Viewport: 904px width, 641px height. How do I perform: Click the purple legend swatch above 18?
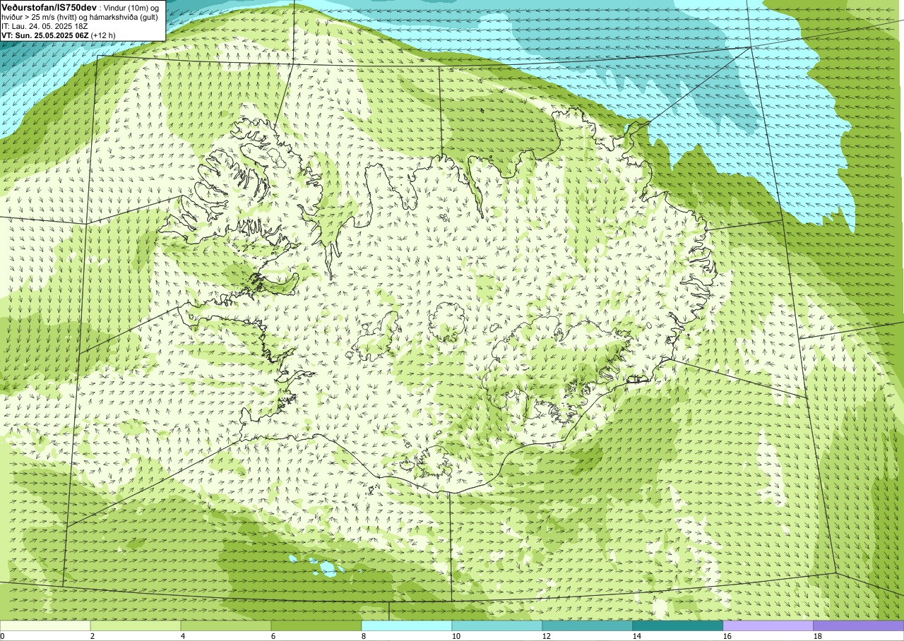859,625
